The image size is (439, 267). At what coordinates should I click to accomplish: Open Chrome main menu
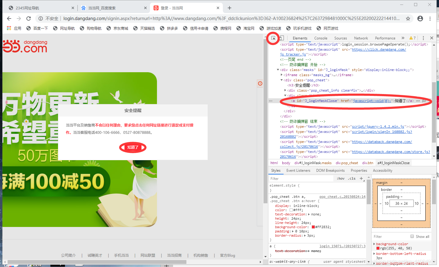[x=430, y=19]
